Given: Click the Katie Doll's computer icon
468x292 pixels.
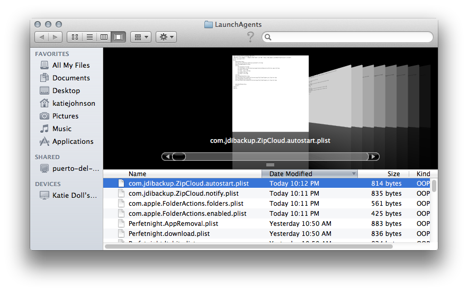Looking at the screenshot, I should click(44, 195).
